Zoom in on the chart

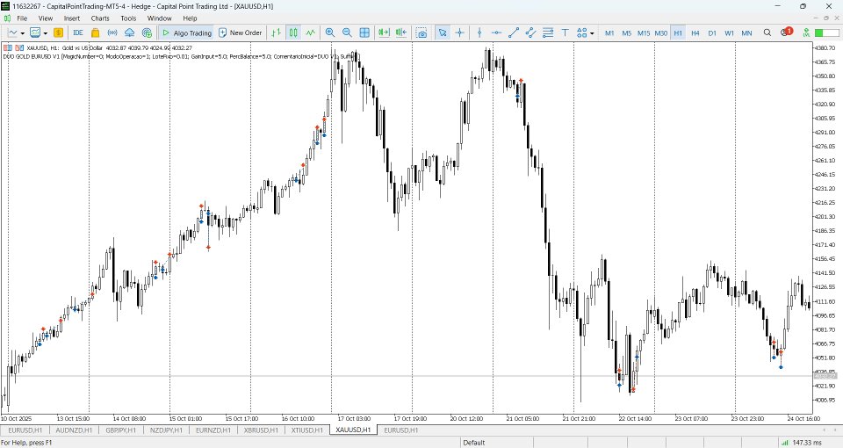(x=330, y=33)
